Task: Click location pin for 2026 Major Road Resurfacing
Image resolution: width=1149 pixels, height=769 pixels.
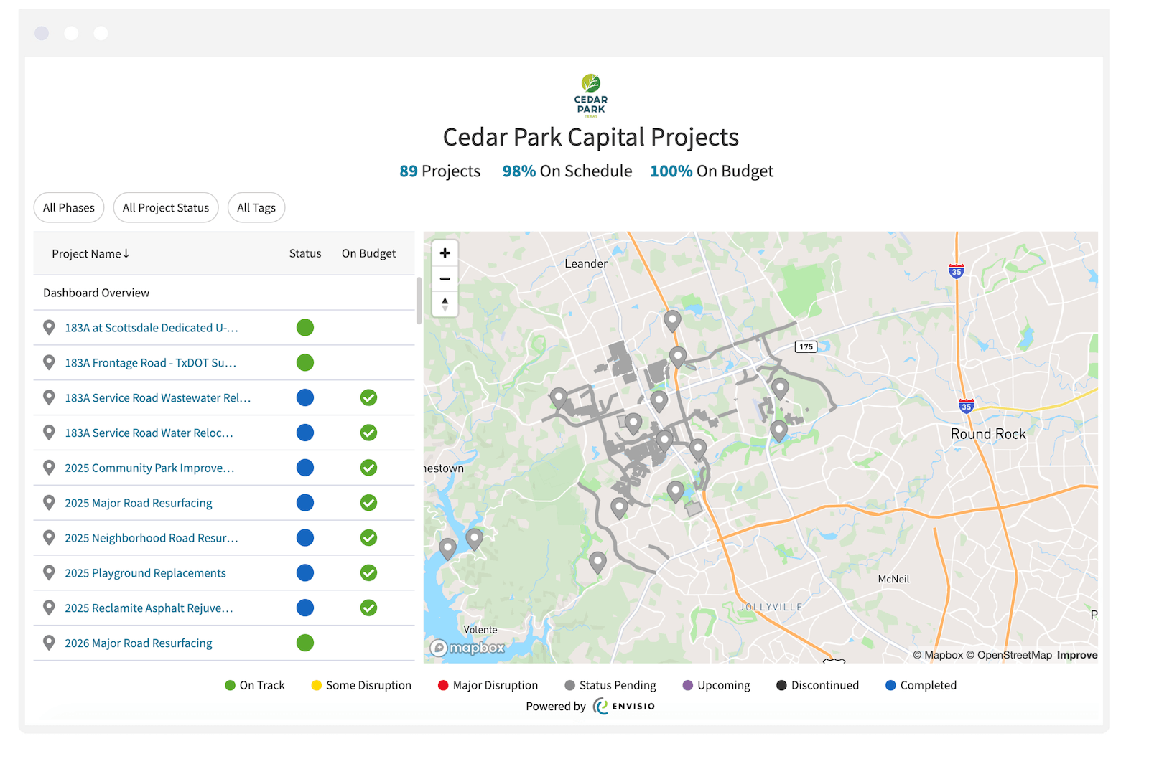Action: tap(49, 643)
